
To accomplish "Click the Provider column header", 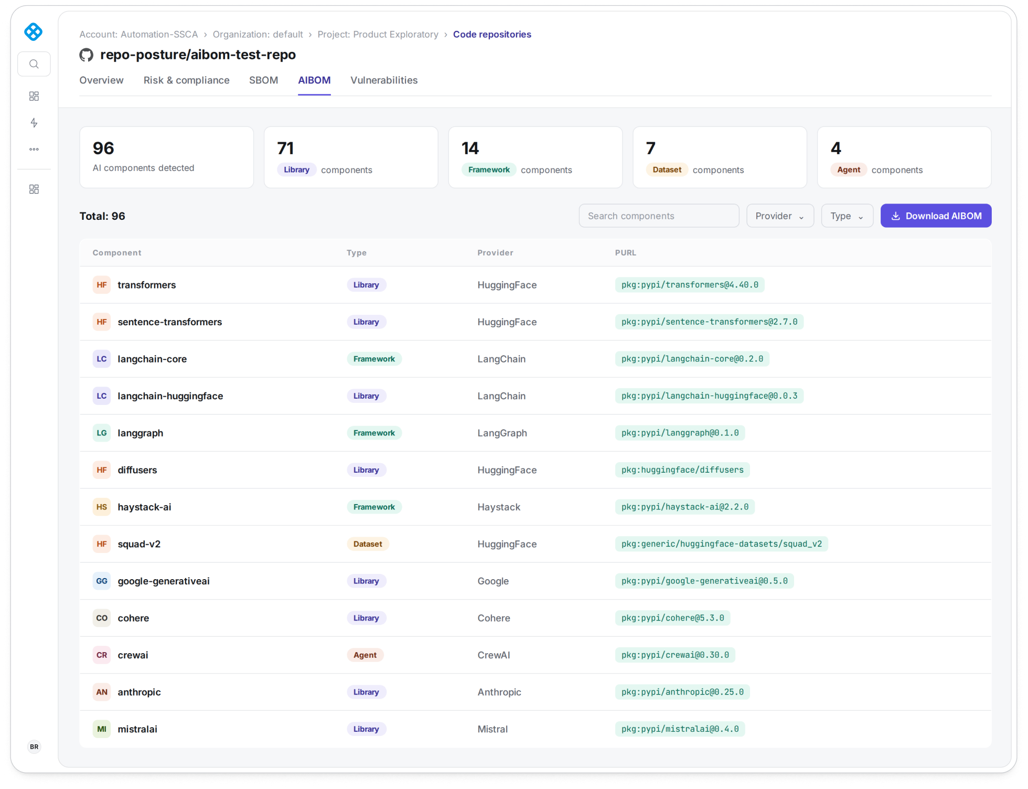I will (x=495, y=253).
